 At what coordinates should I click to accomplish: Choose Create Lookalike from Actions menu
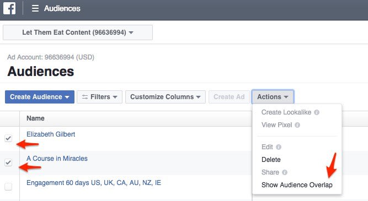click(x=286, y=112)
